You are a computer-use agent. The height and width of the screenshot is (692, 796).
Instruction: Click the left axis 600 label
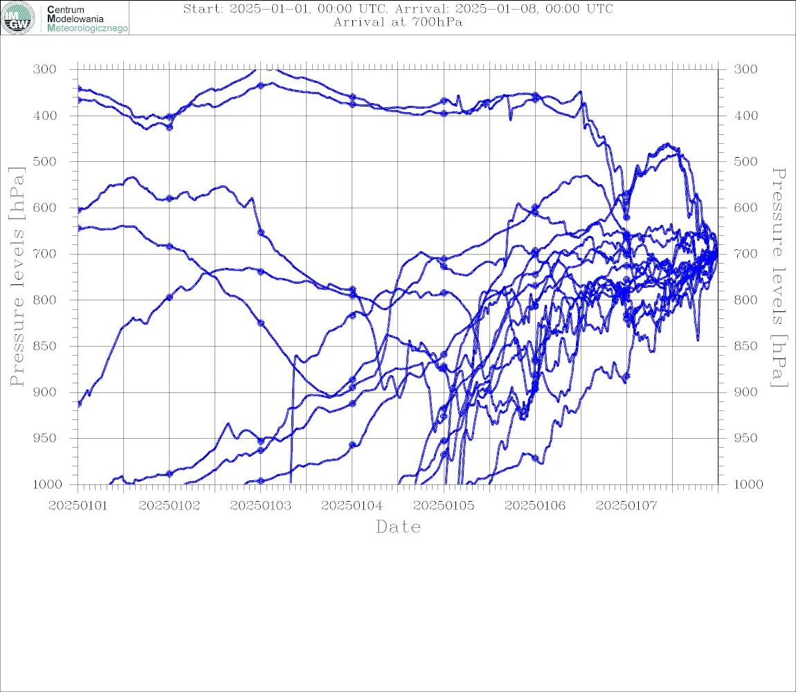tap(45, 208)
